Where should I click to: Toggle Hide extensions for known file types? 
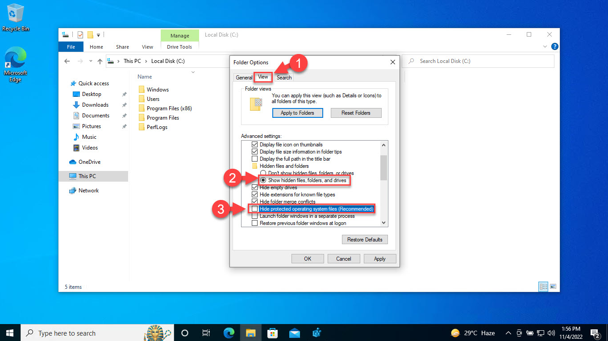pos(254,195)
